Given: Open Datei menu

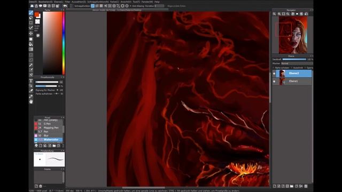Looking at the screenshot, I should coord(33,2).
